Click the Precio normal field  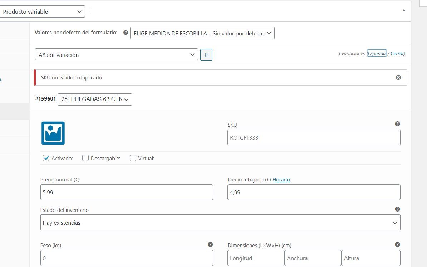[x=127, y=192]
